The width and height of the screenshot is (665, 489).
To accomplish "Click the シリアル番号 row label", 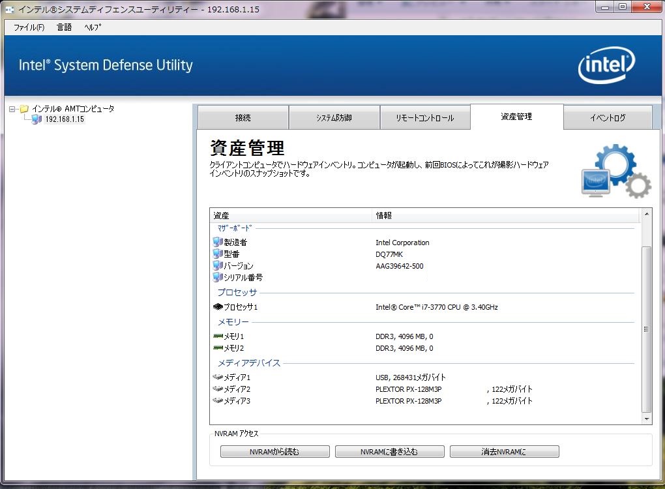I will pyautogui.click(x=243, y=277).
